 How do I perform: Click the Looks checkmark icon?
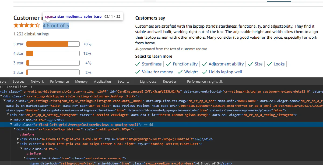coord(269,64)
